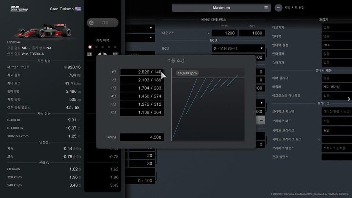The image size is (352, 198).
Task: Click the left arrow in measurement history
Action: tap(100, 54)
